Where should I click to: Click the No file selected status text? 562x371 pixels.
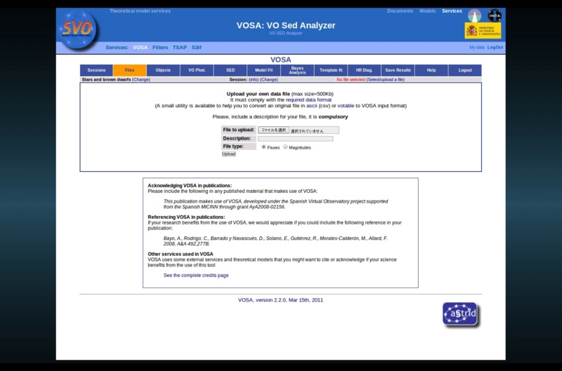[x=351, y=80]
